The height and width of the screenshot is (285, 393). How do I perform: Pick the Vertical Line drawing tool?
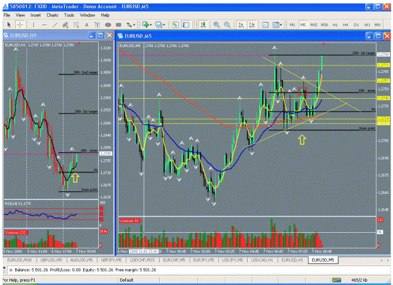34,25
